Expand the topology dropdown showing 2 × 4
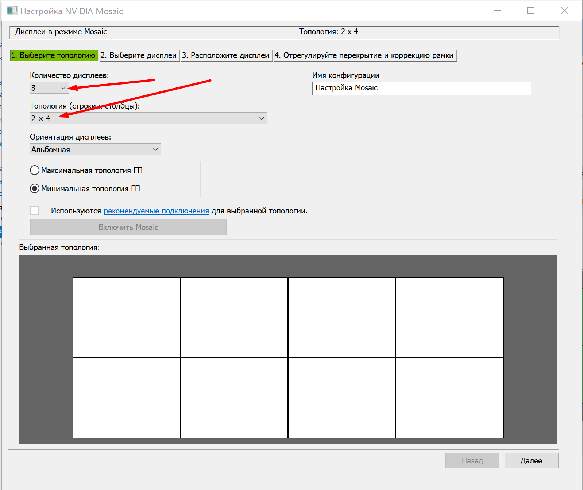 click(148, 118)
